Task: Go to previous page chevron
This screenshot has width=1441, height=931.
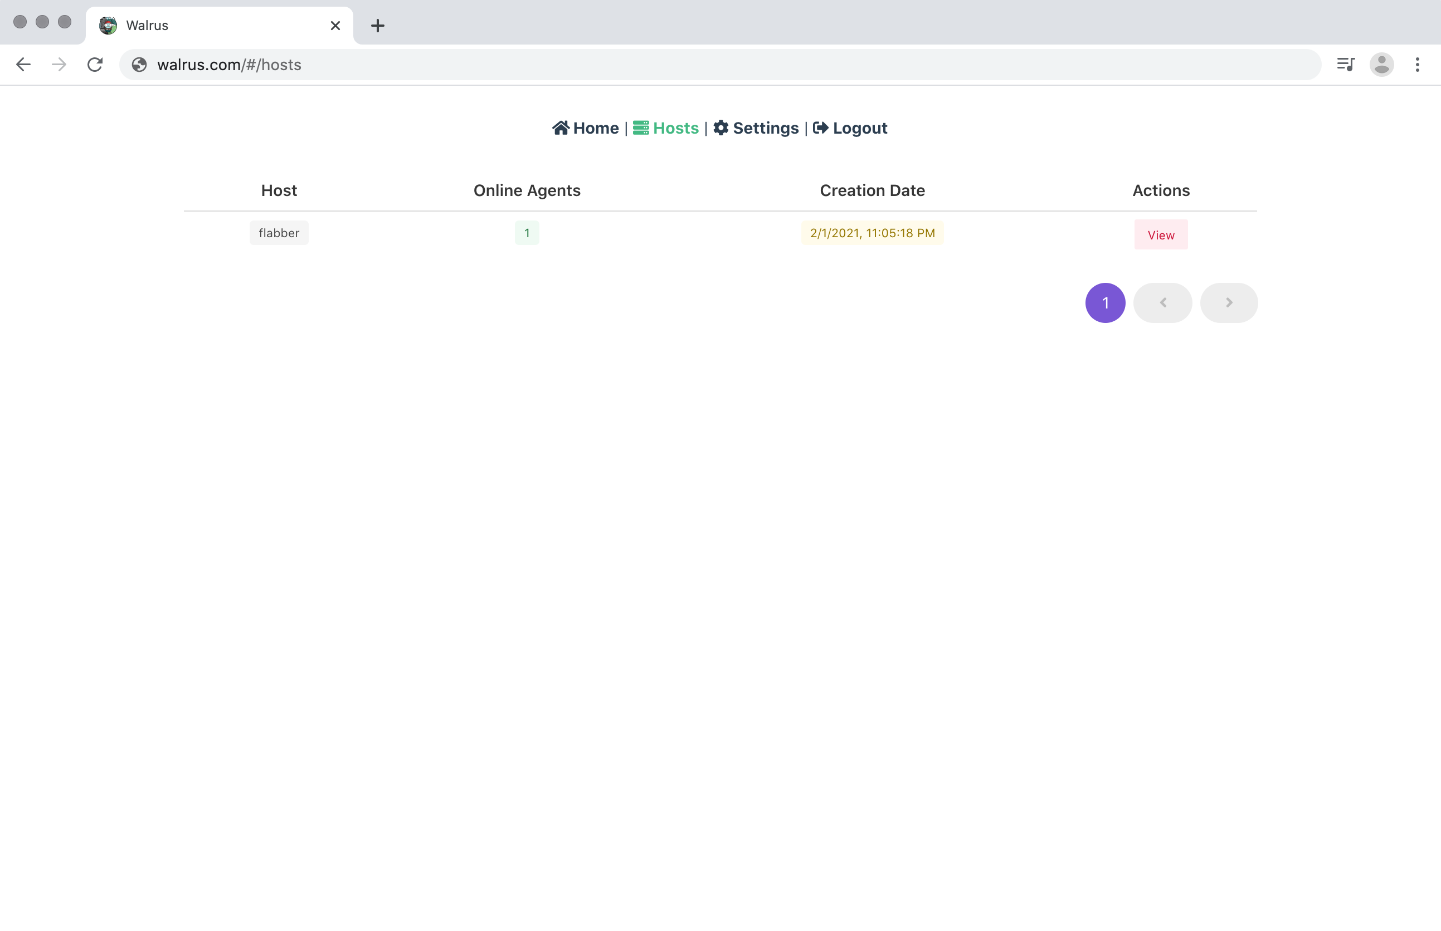Action: click(x=1162, y=303)
